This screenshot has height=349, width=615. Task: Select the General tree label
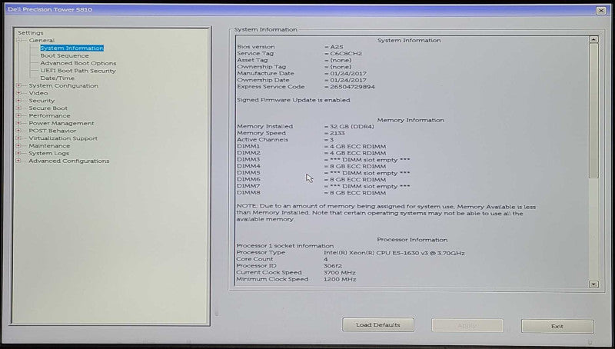[x=42, y=41]
